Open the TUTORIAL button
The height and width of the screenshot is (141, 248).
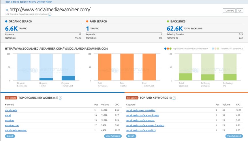[x=229, y=11]
